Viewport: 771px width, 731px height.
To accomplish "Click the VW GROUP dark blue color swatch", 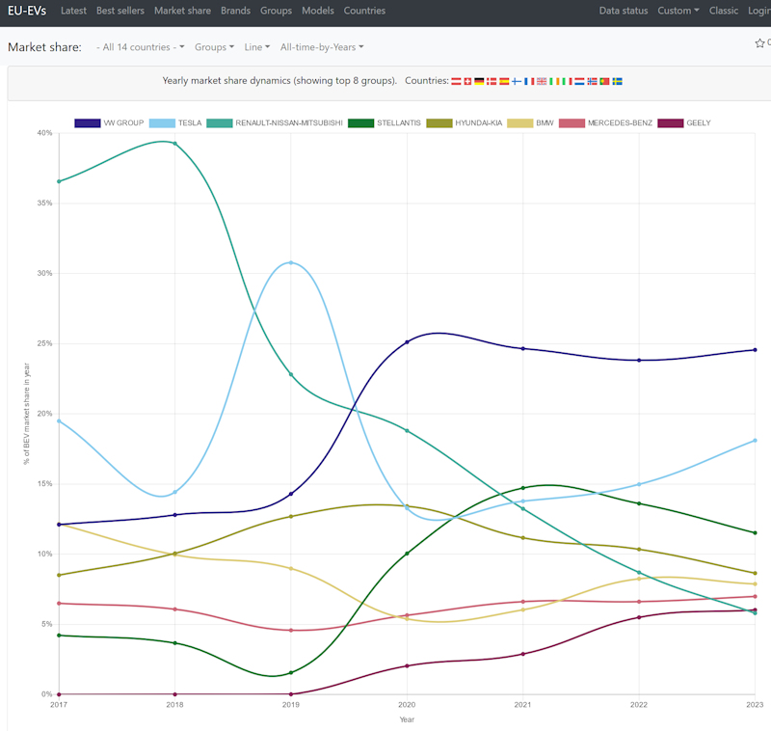I will 88,123.
